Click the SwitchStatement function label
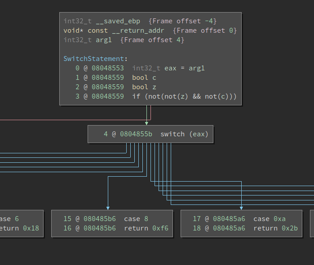 (94, 59)
